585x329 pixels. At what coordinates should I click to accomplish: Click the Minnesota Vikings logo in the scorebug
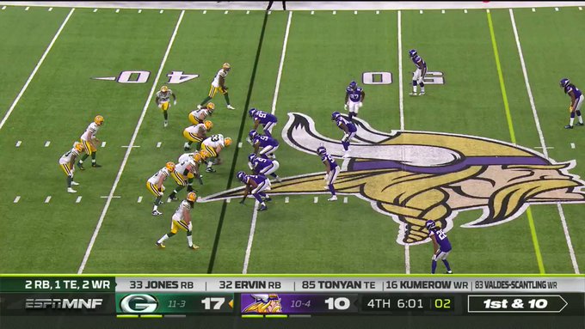point(262,304)
